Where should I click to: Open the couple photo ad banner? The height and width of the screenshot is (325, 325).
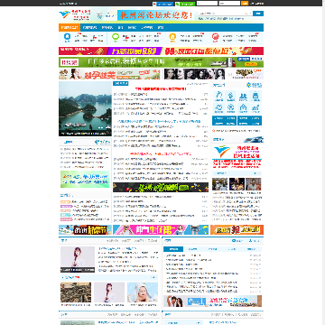click(x=212, y=301)
